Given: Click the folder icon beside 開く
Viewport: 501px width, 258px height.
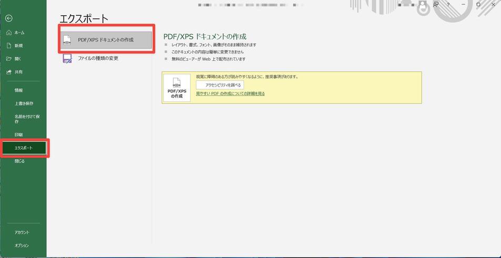Looking at the screenshot, I should coord(9,59).
